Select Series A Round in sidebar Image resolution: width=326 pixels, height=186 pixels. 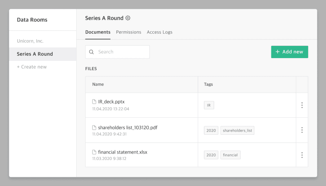coord(35,54)
